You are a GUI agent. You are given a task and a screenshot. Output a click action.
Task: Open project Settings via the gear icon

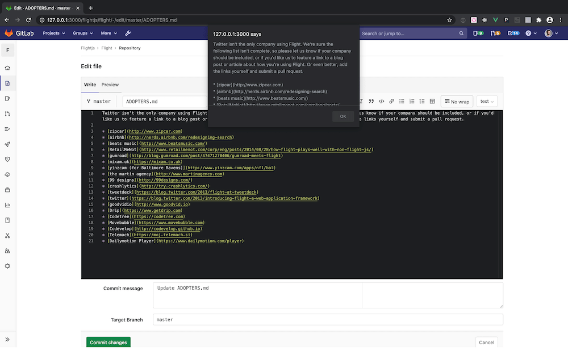tap(8, 266)
